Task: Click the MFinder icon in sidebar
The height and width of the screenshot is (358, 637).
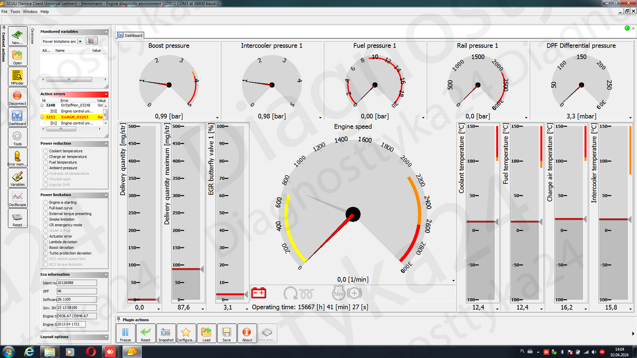Action: pyautogui.click(x=17, y=76)
